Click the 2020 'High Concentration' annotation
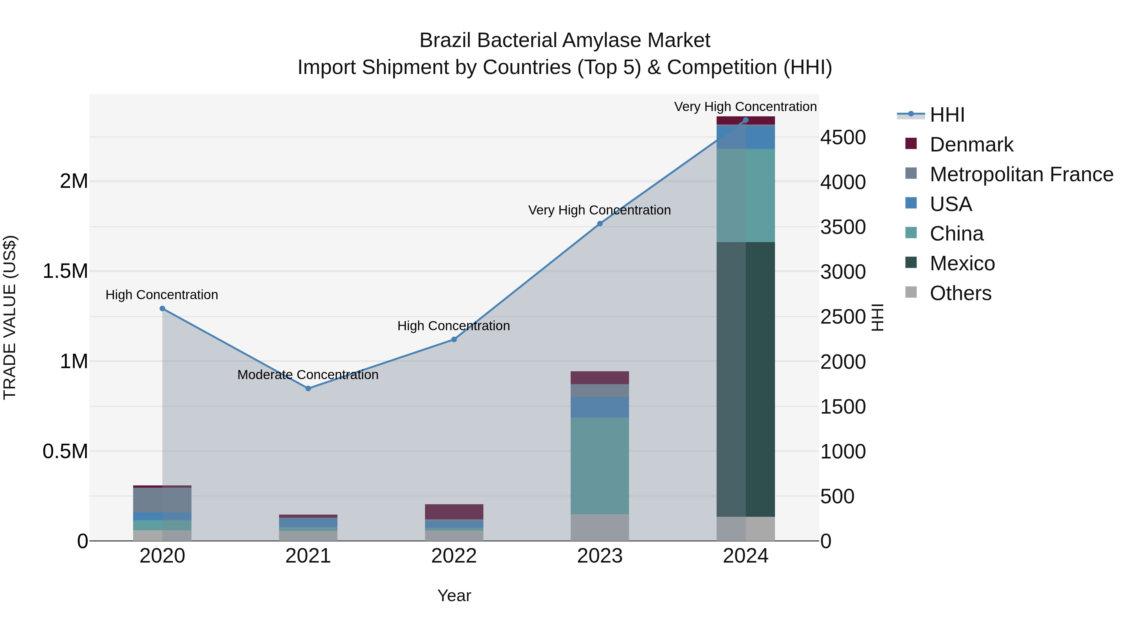 pyautogui.click(x=162, y=295)
